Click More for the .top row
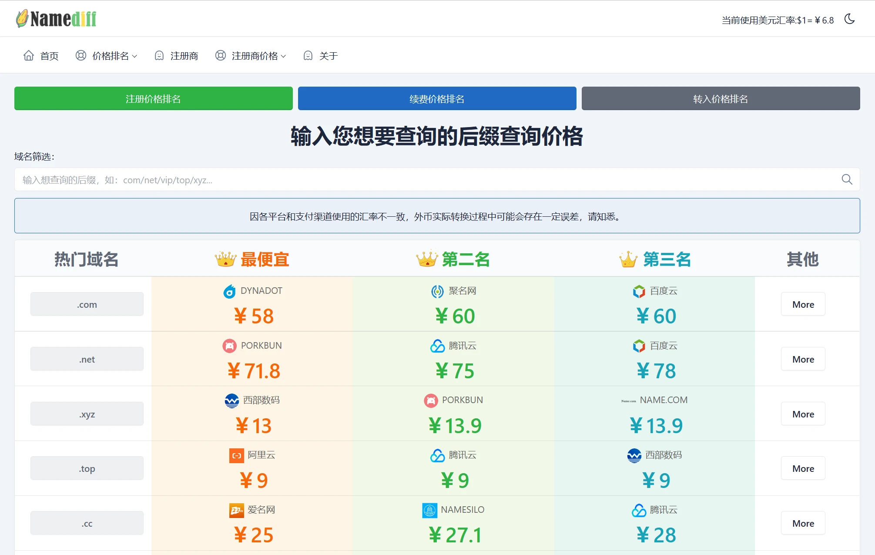This screenshot has height=555, width=875. tap(803, 468)
